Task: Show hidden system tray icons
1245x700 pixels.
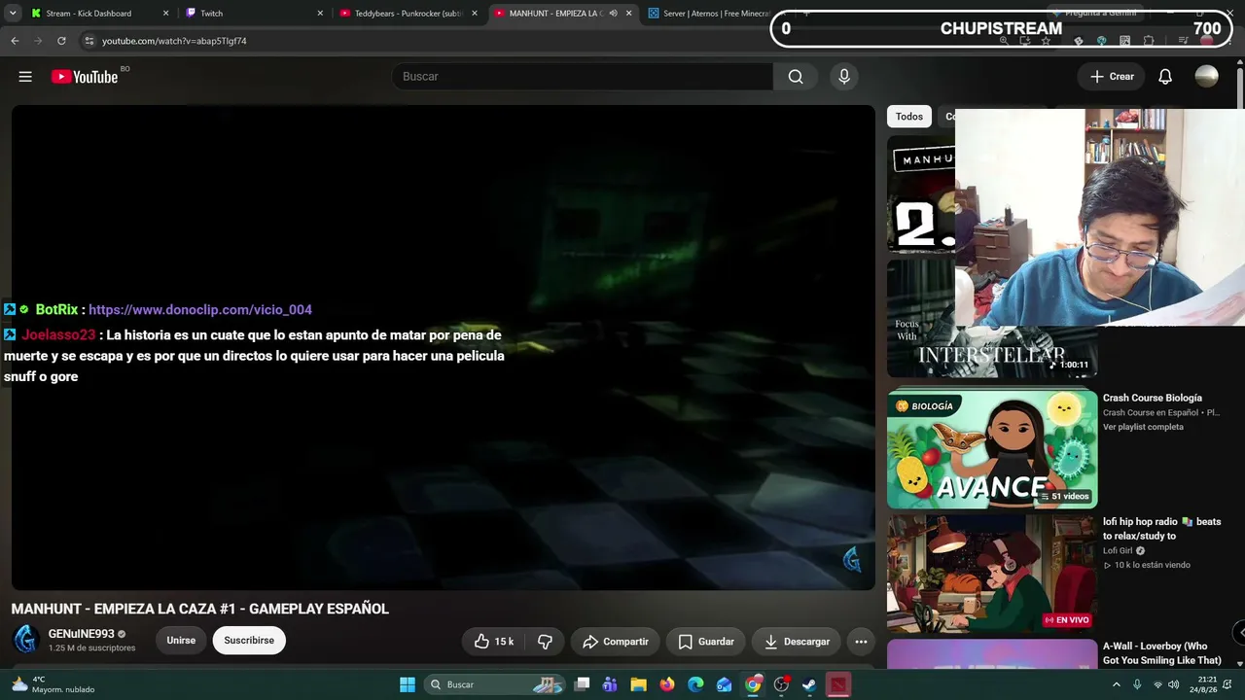Action: click(x=1116, y=684)
